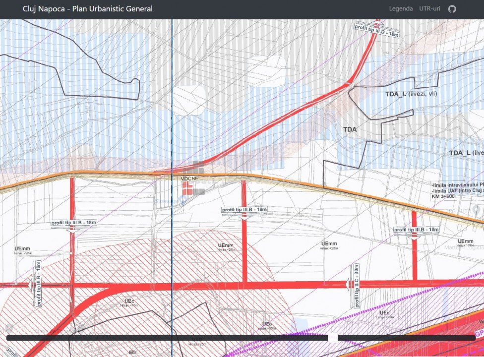Click the faded location pin at bottom left
The height and width of the screenshot is (357, 484).
9,328
